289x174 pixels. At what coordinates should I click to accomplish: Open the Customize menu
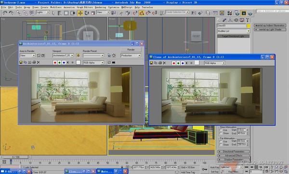[x=114, y=7]
